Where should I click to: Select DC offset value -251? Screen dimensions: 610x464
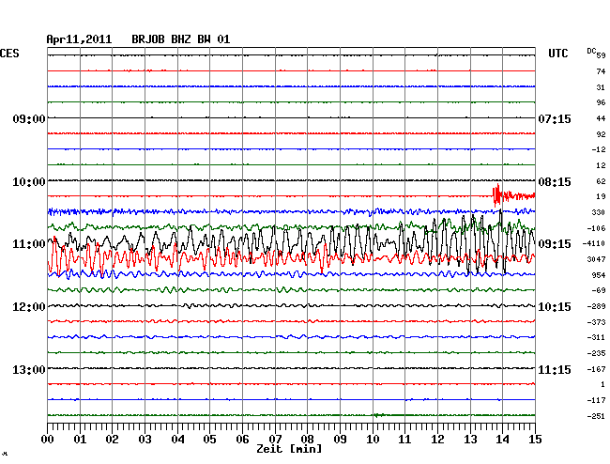(x=596, y=416)
